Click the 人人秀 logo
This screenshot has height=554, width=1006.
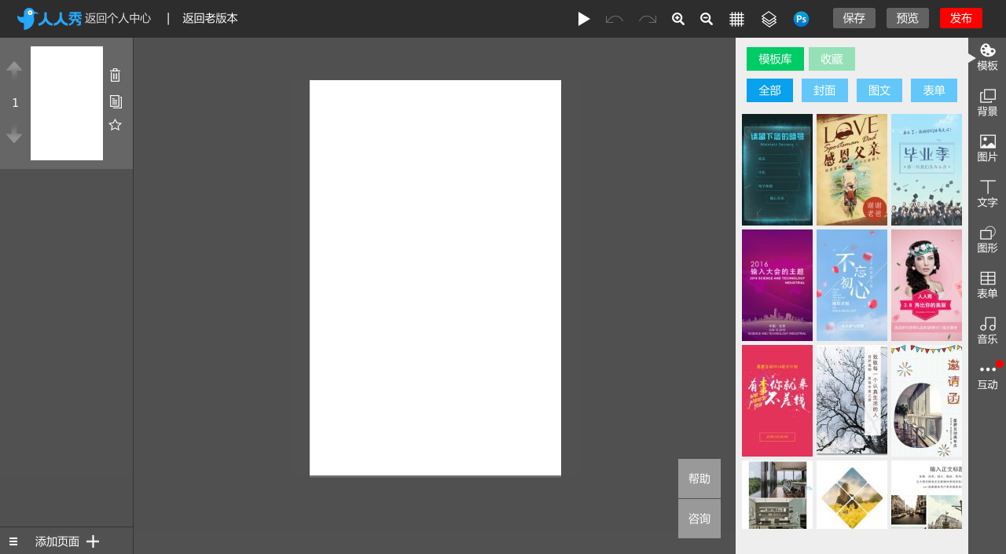[x=49, y=19]
